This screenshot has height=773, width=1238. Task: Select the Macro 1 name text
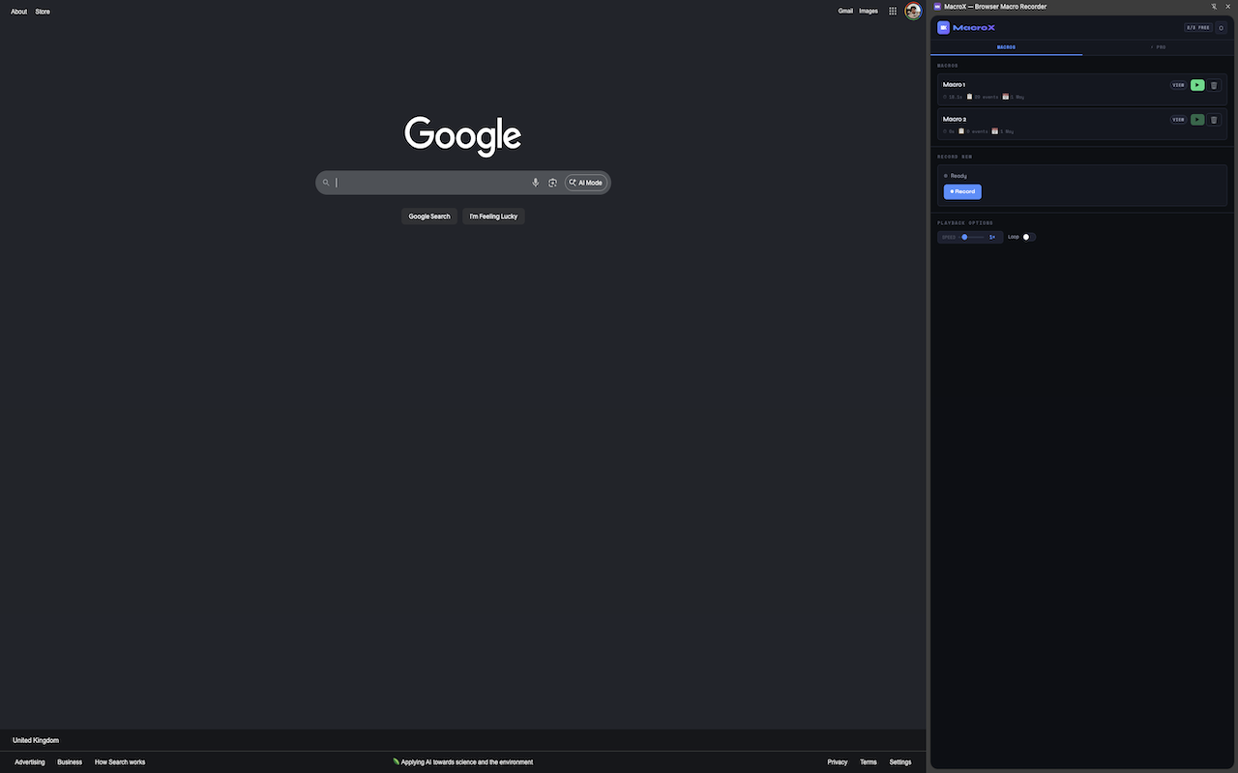click(954, 85)
